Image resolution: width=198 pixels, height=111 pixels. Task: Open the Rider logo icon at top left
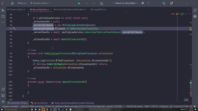click(3, 3)
